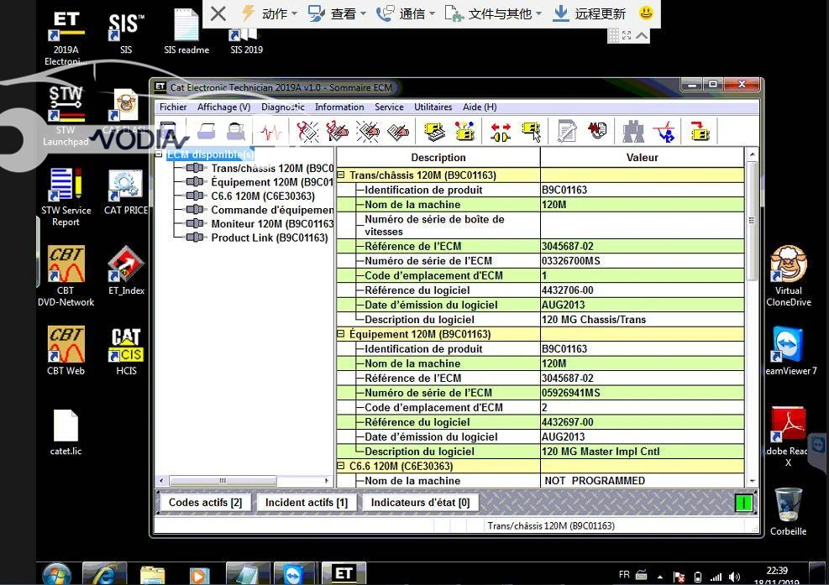Select the catet.lic file on desktop
Image resolution: width=829 pixels, height=585 pixels.
pos(66,432)
